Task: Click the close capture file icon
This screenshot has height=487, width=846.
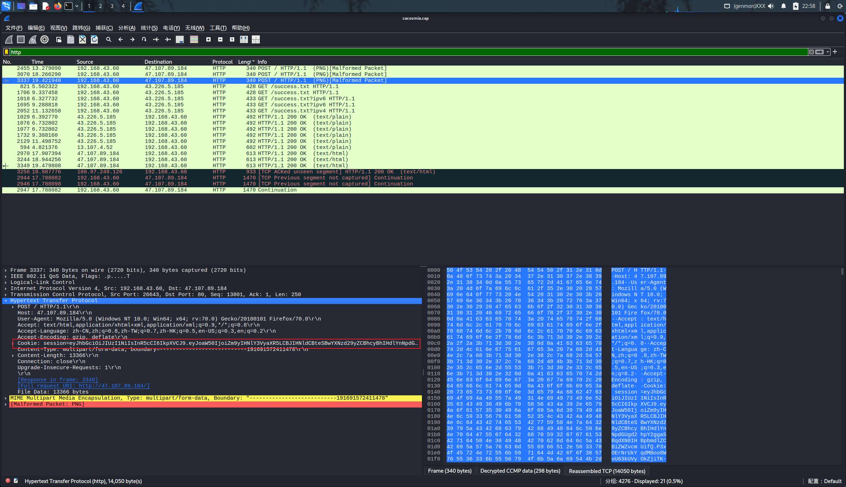Action: [x=83, y=39]
